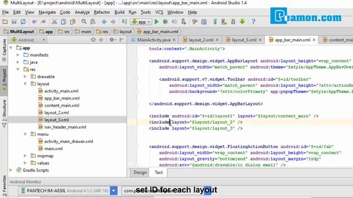
Task: Open the Favorites side tool window
Action: (x=4, y=186)
